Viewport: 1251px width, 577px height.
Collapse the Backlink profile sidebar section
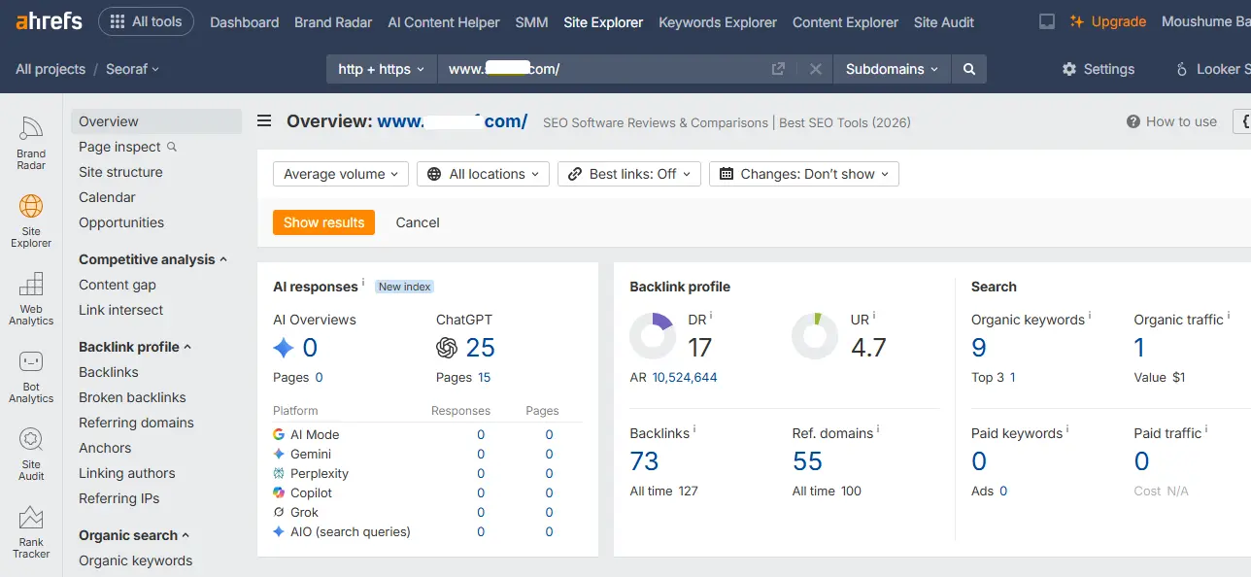[135, 347]
